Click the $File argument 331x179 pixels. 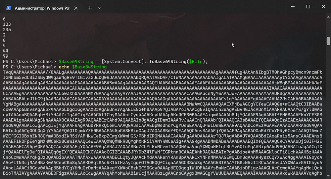(196, 62)
